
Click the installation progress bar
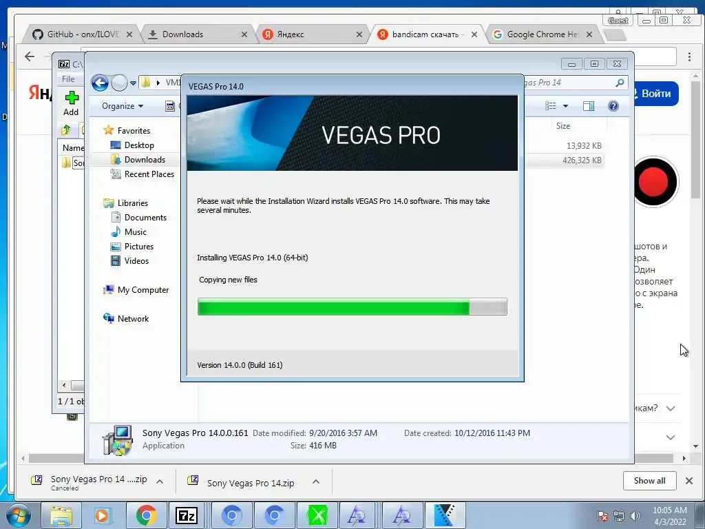352,307
